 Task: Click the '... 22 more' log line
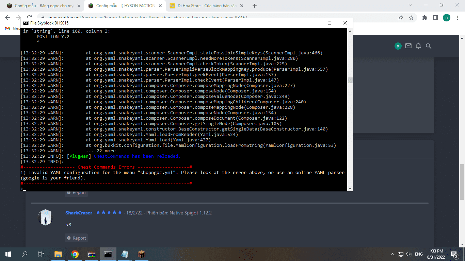click(101, 151)
